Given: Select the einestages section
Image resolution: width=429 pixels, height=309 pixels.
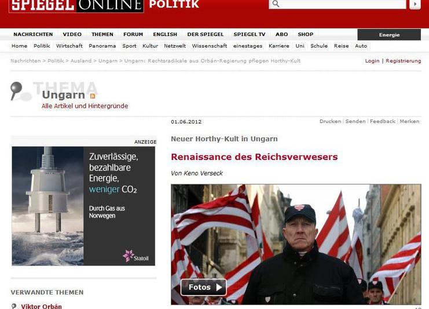Looking at the screenshot, I should (248, 46).
